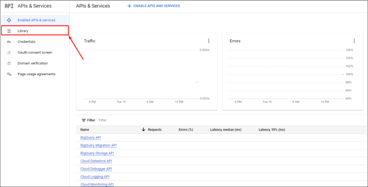Open the BigQuery Storage API link
368x187 pixels.
97,153
